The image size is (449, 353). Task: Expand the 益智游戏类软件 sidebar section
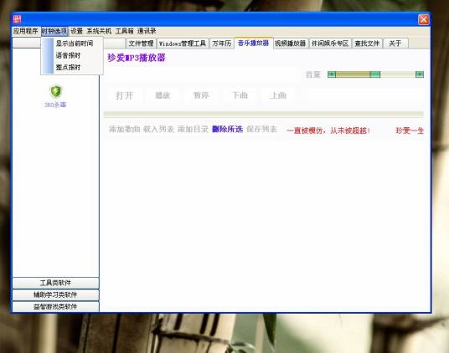pos(55,306)
